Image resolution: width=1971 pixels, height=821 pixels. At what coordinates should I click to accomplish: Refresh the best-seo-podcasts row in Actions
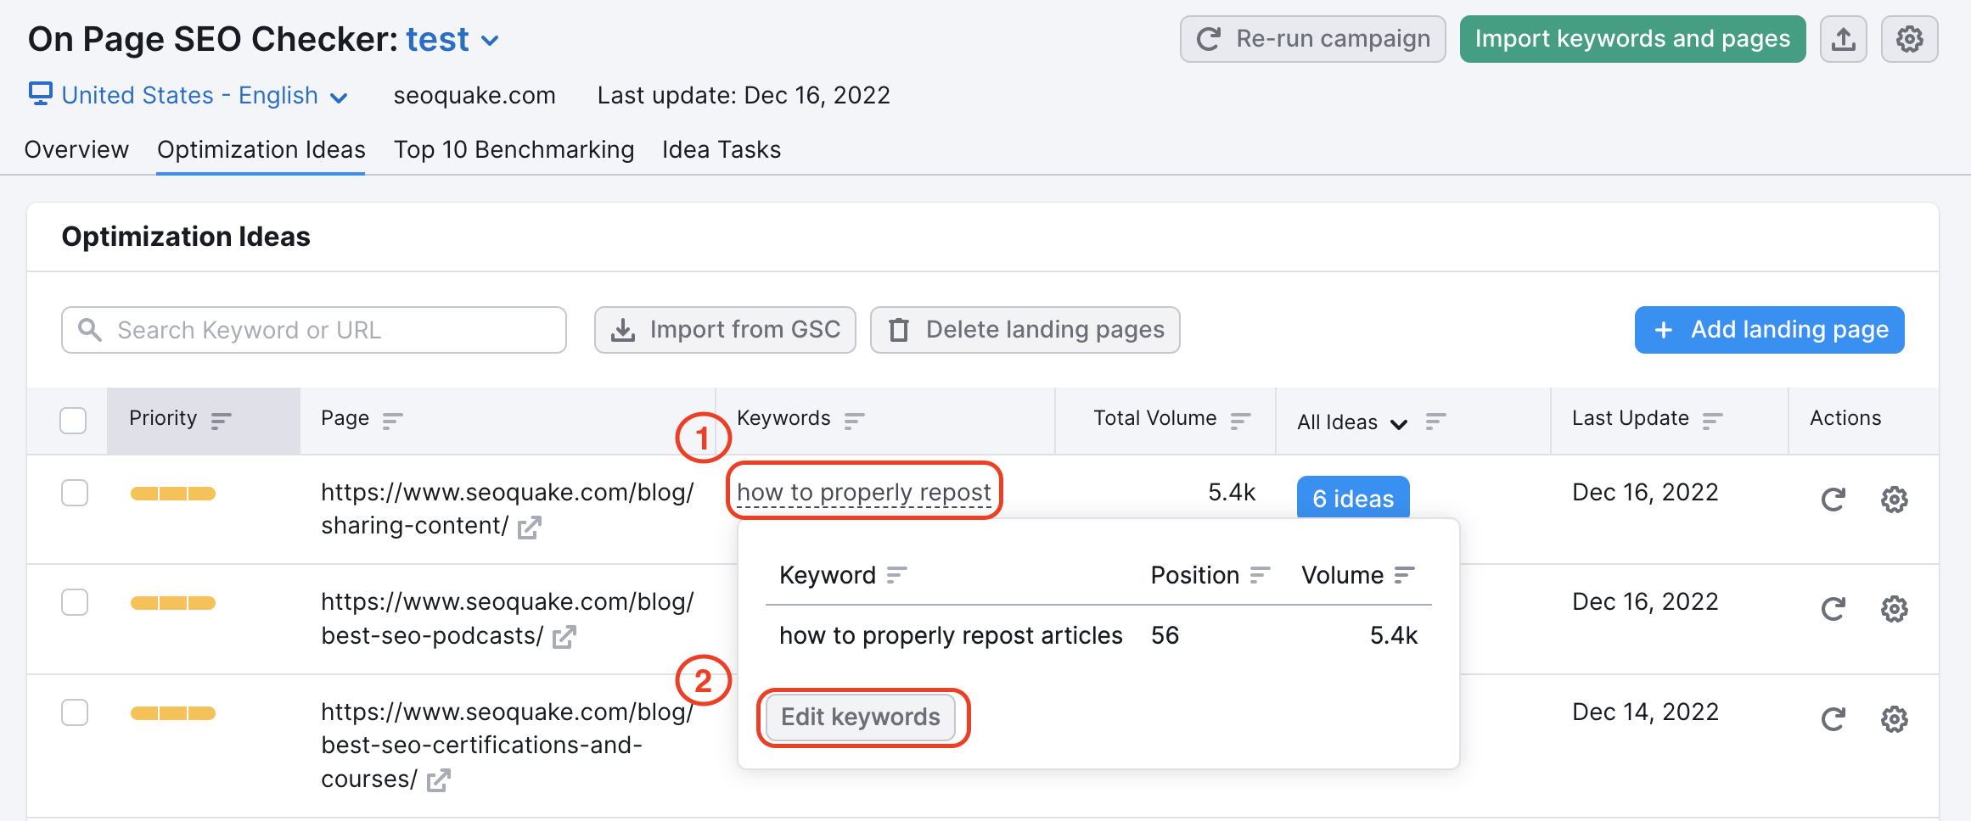point(1833,609)
